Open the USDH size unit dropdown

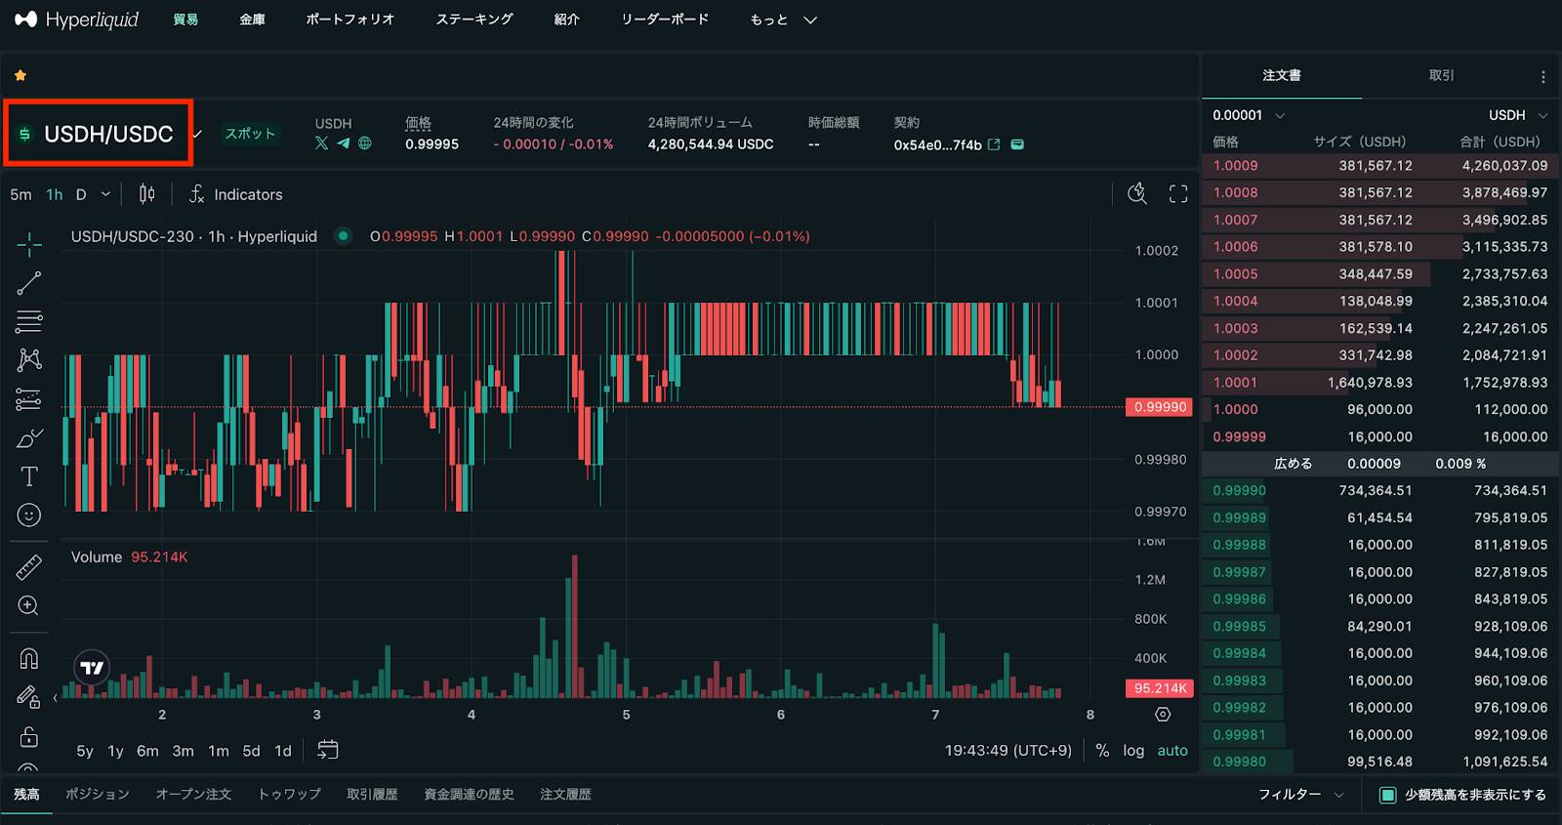[x=1517, y=115]
